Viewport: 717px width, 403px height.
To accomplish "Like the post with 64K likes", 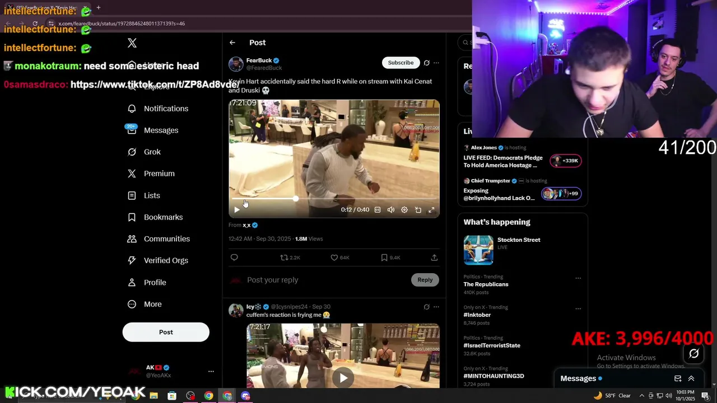I will pyautogui.click(x=339, y=257).
